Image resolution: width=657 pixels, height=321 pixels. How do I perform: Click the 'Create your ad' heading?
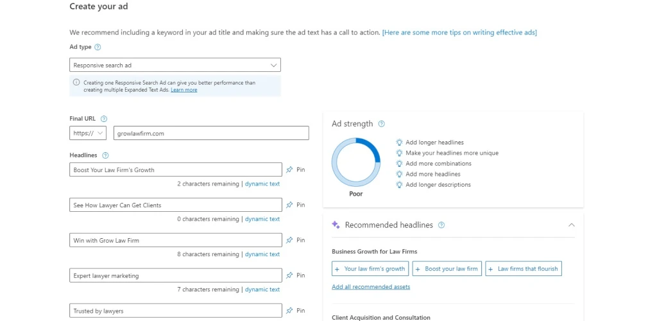tap(98, 6)
